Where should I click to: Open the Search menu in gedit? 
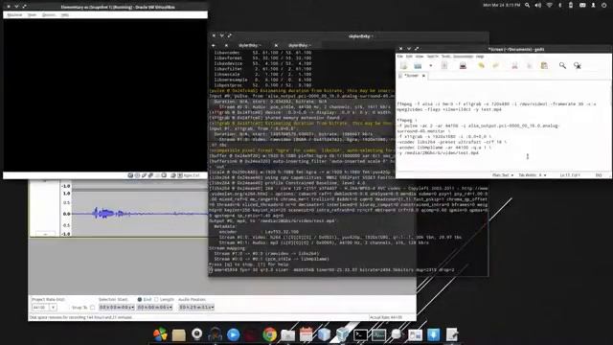coord(432,57)
